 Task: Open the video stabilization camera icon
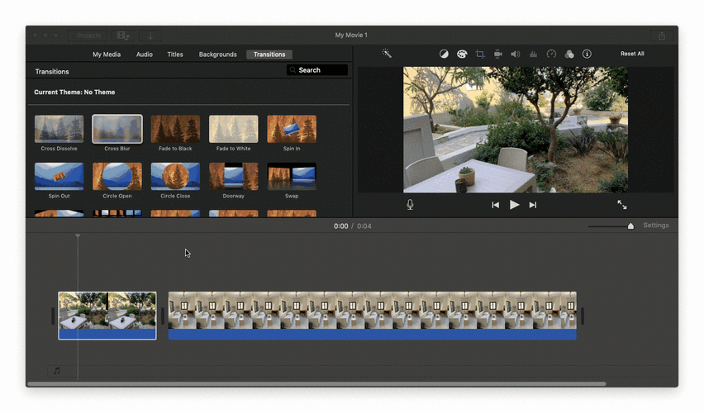(x=498, y=54)
